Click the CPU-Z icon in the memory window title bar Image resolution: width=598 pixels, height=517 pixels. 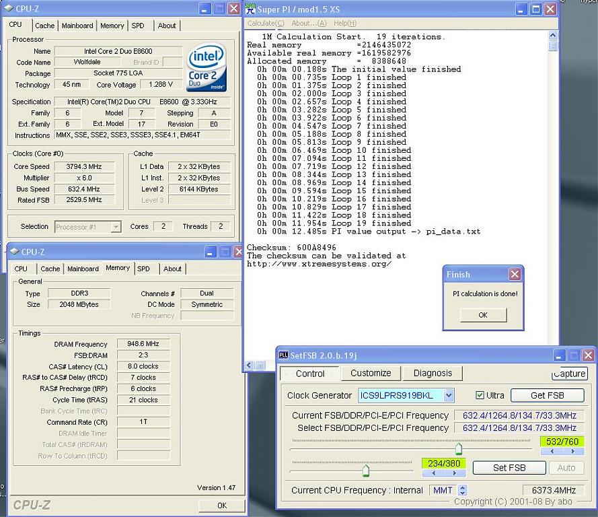coord(15,252)
